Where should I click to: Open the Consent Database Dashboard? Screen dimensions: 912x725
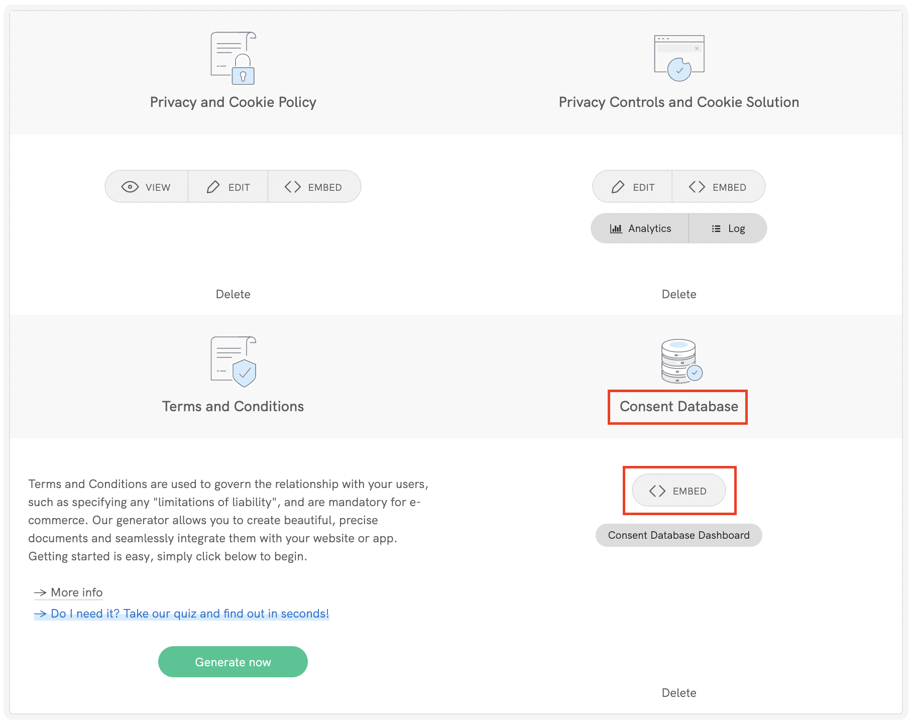point(678,535)
